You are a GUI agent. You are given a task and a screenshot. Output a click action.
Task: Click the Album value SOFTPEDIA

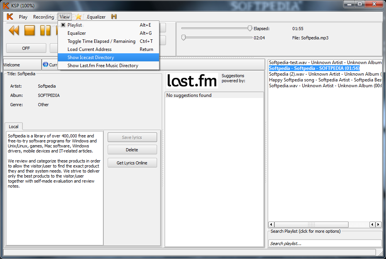click(x=49, y=95)
